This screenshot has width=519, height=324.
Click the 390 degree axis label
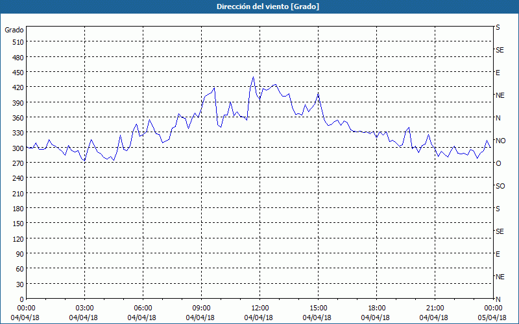pos(18,103)
